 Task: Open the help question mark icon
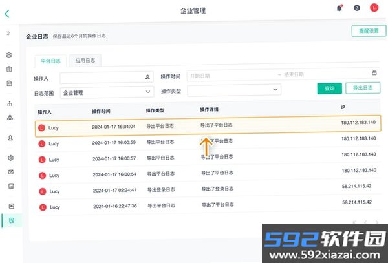tap(357, 8)
